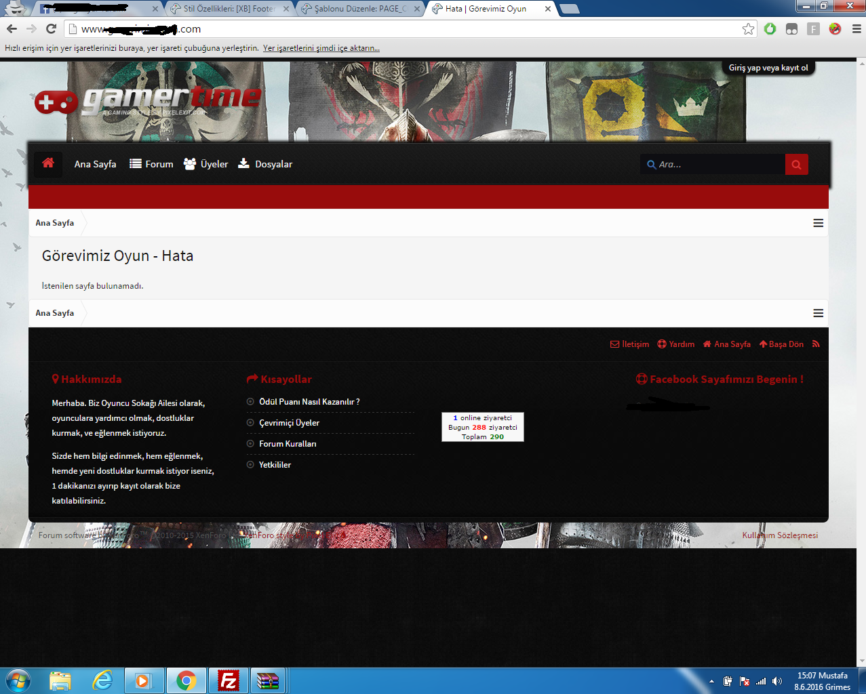Close the Hata | Görevimiz Oyun tab
This screenshot has height=694, width=866.
point(548,9)
